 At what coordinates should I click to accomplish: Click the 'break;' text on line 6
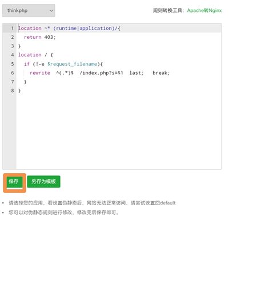tap(161, 73)
